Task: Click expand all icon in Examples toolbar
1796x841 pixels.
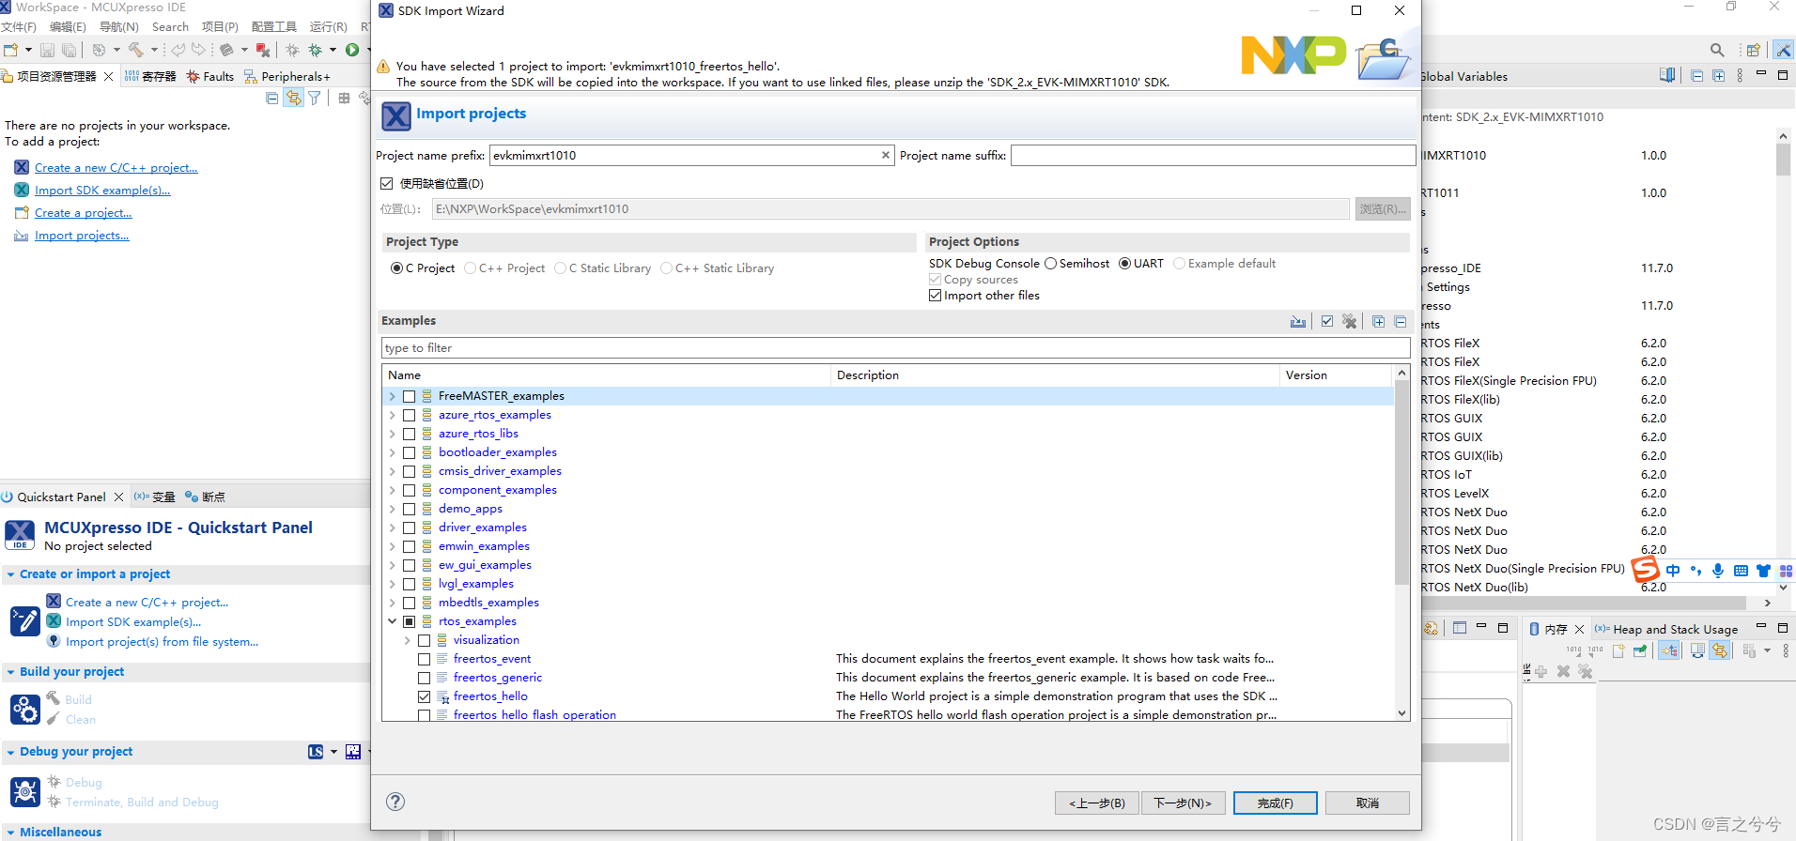Action: [x=1378, y=321]
